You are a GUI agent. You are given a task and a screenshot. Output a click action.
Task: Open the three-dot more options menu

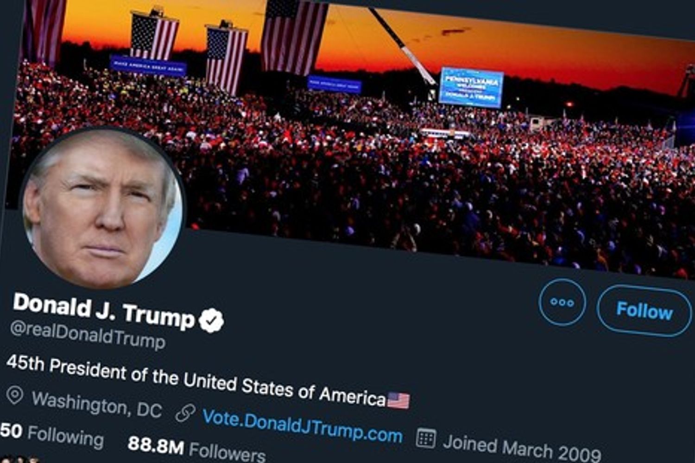point(562,302)
